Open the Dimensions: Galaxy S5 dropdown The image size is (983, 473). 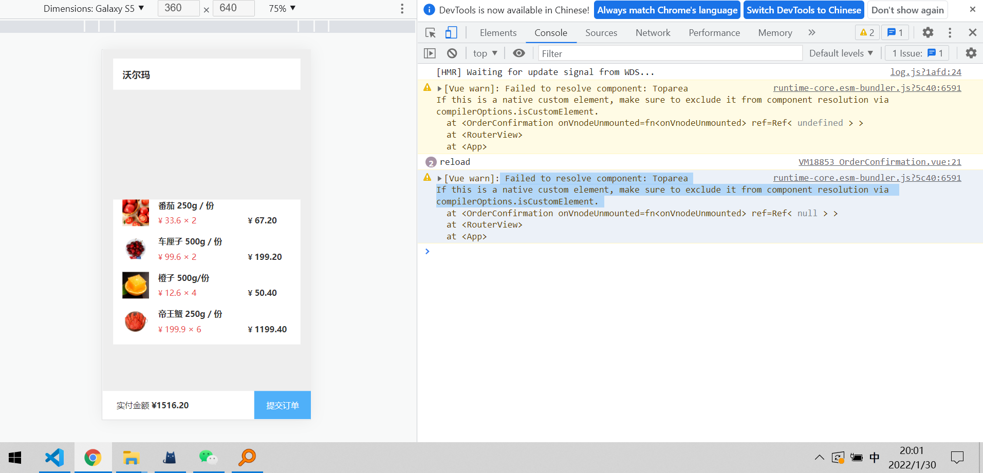click(95, 8)
